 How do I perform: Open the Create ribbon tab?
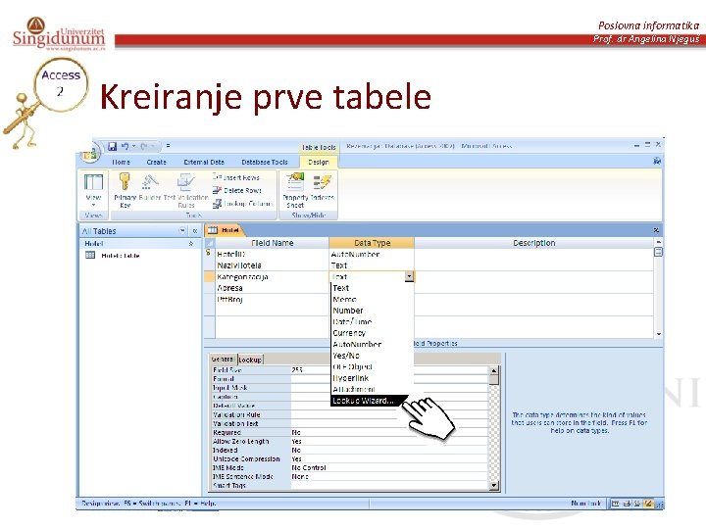156,162
